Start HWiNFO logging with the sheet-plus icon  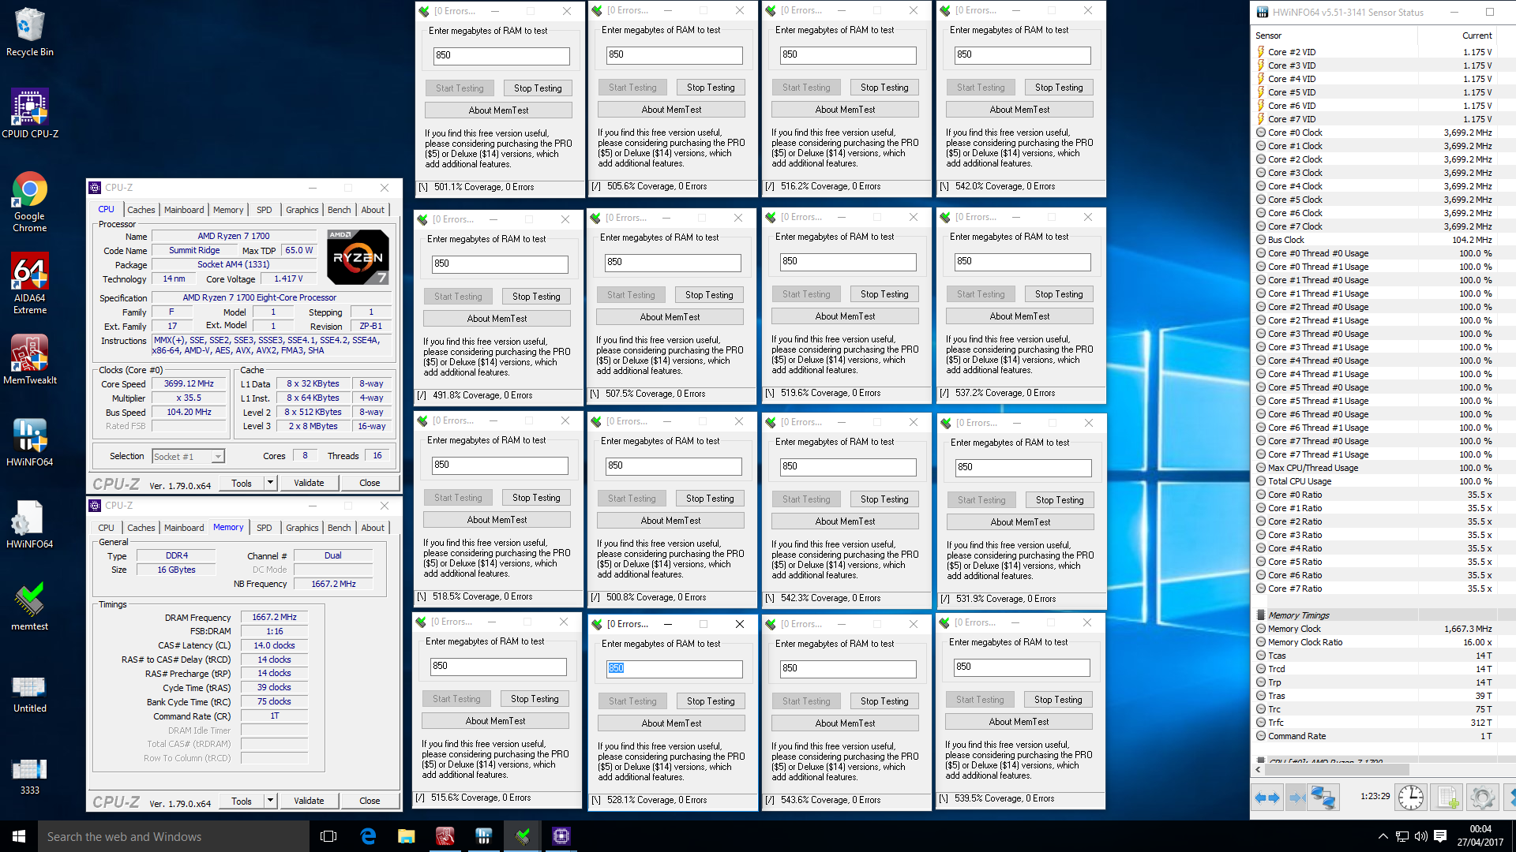click(x=1447, y=798)
